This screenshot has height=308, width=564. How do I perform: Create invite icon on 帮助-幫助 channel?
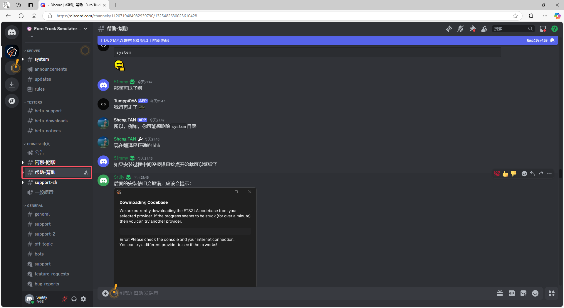tap(86, 172)
